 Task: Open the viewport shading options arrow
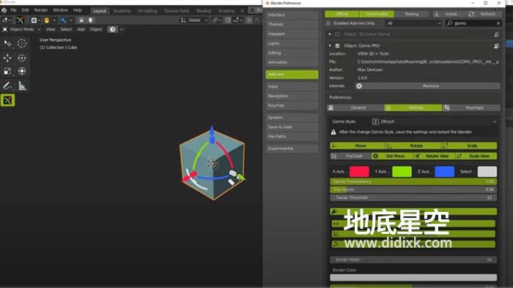[122, 29]
